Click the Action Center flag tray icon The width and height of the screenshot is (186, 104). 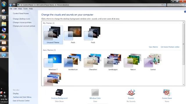point(1,96)
